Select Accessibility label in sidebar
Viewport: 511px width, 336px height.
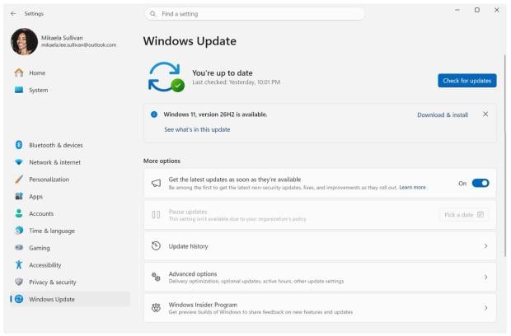(x=45, y=265)
